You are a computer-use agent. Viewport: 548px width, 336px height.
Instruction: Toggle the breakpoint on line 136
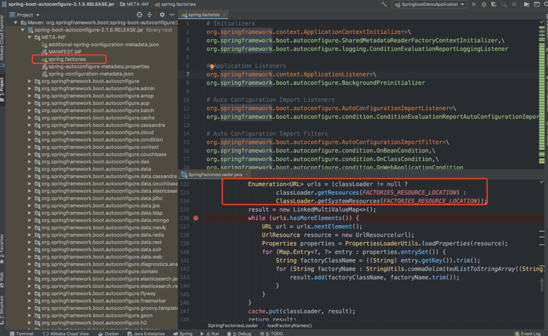coord(196,218)
